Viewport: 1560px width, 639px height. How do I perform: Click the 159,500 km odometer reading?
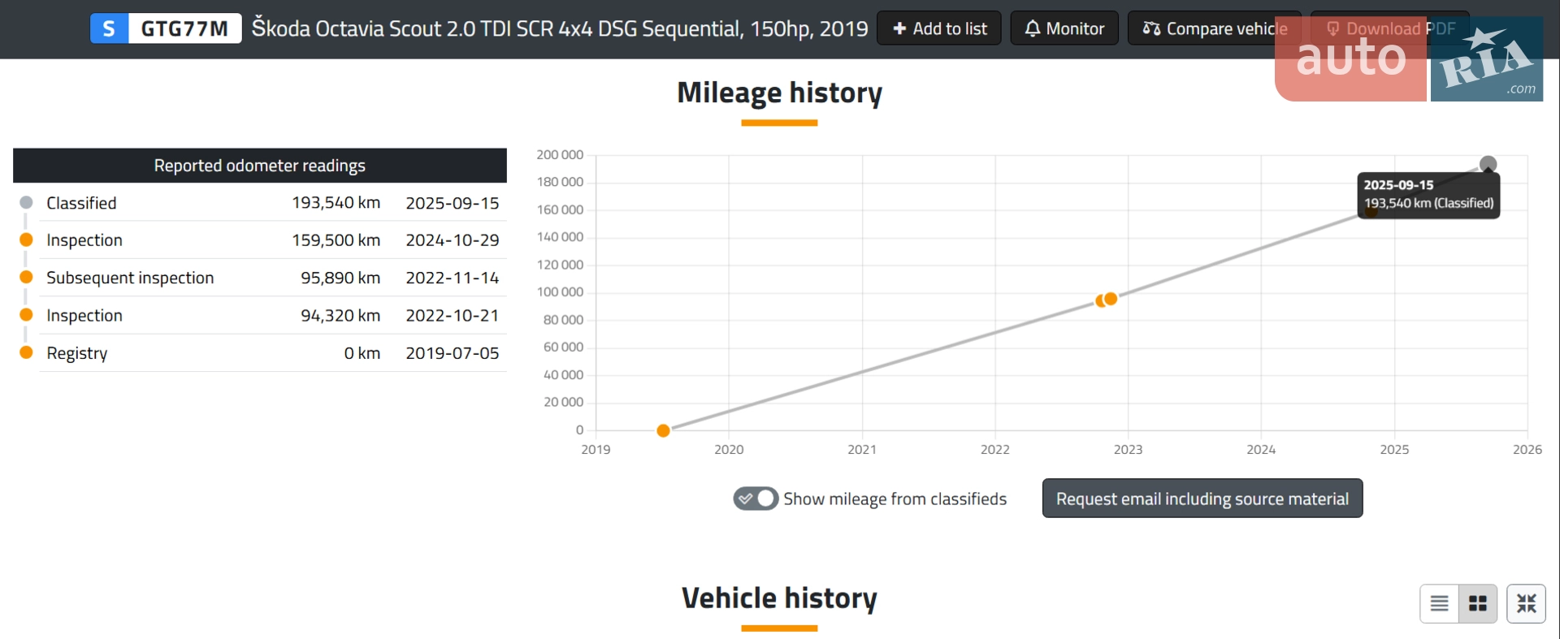point(336,240)
